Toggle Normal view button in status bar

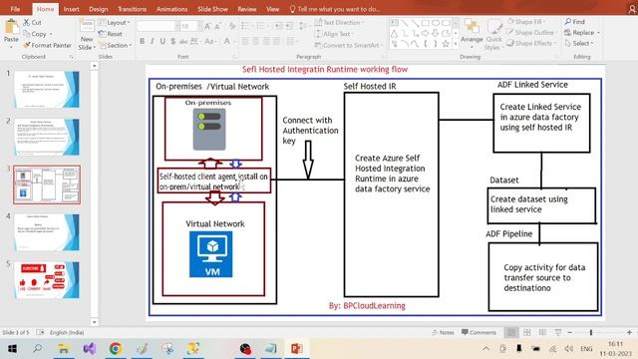coord(511,332)
